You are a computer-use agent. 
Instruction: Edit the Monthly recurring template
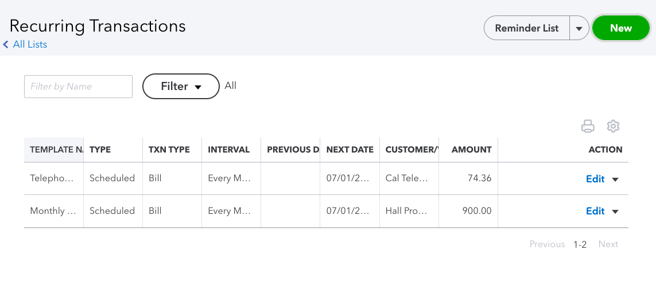click(x=595, y=211)
